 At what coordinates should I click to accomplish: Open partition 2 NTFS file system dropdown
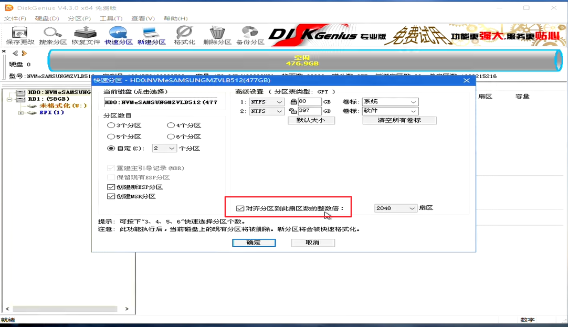266,111
